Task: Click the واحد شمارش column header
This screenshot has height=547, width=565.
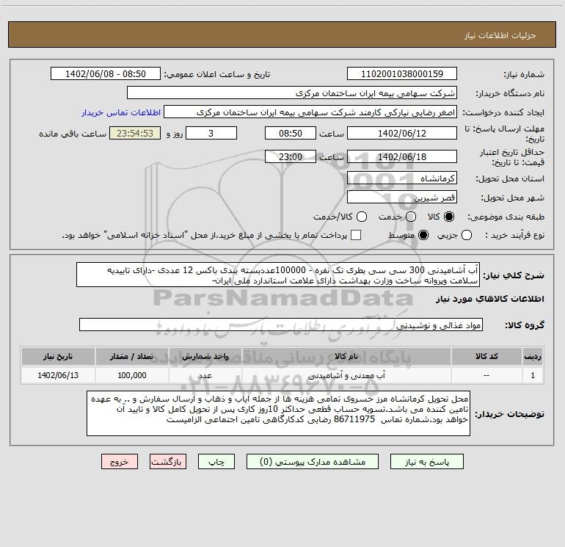Action: coord(205,356)
